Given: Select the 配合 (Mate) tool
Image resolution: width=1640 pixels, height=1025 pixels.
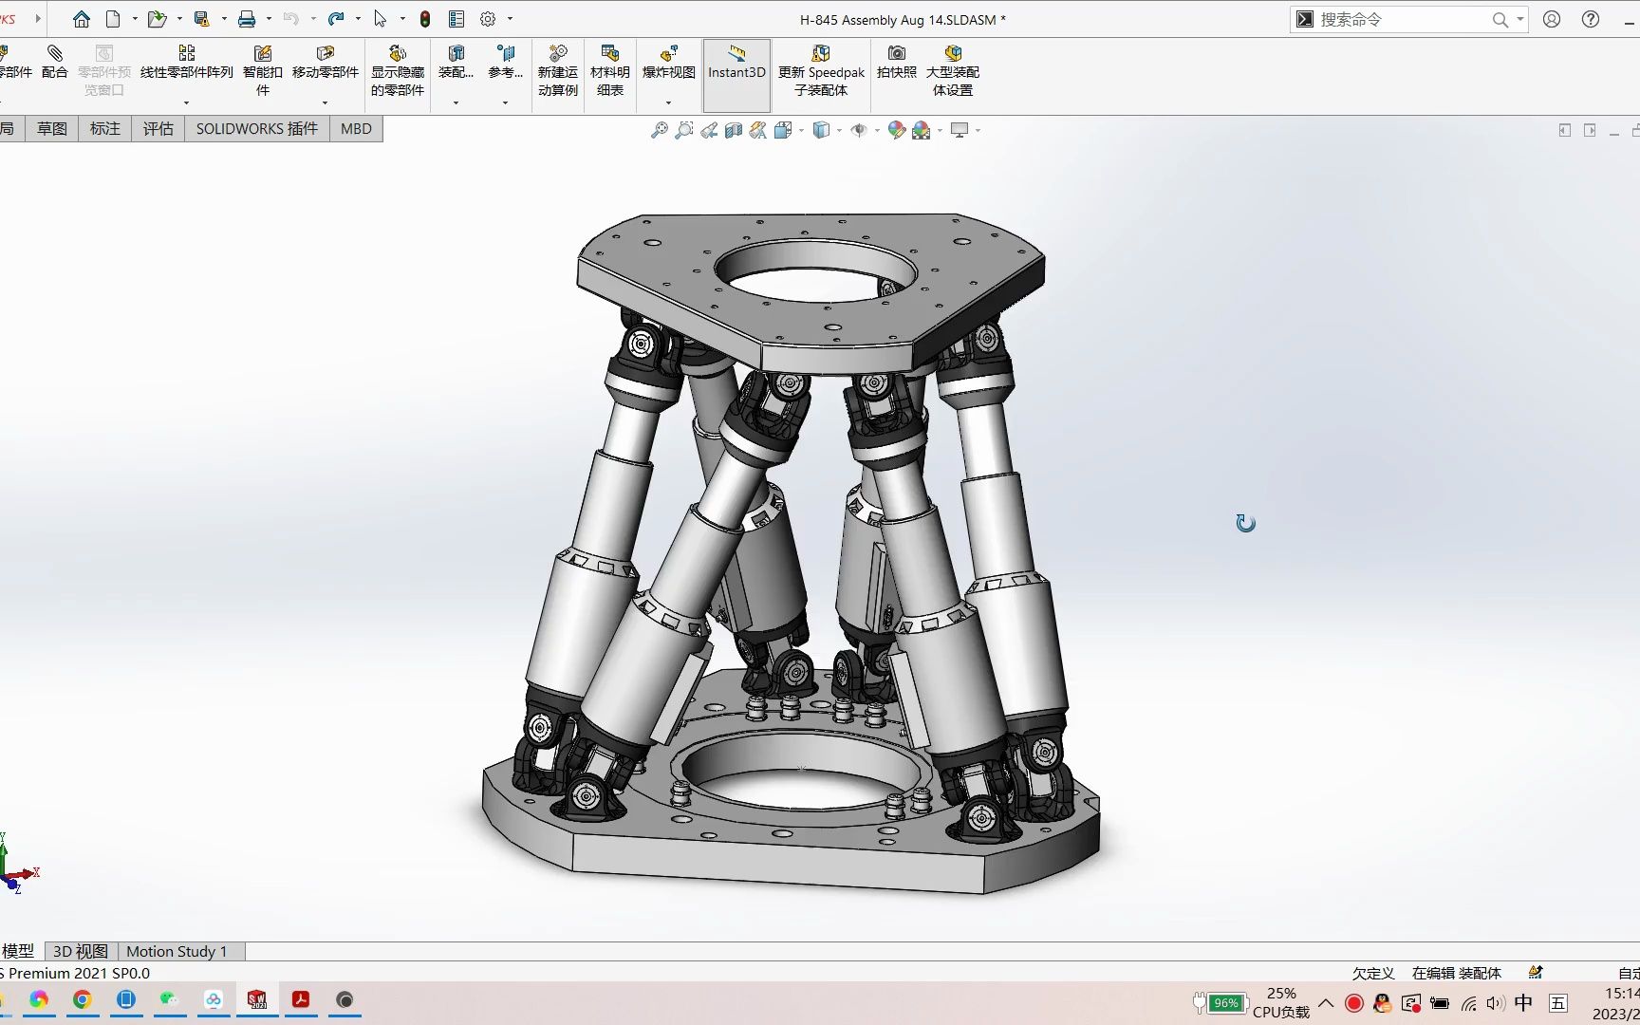Looking at the screenshot, I should (x=54, y=66).
